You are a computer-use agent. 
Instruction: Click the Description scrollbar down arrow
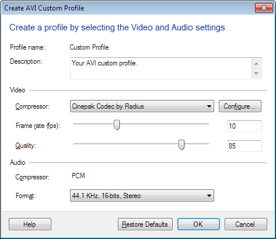(x=256, y=74)
